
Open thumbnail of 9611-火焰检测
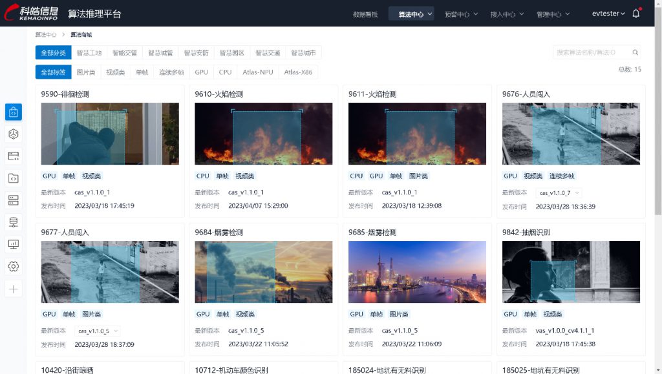coord(417,134)
